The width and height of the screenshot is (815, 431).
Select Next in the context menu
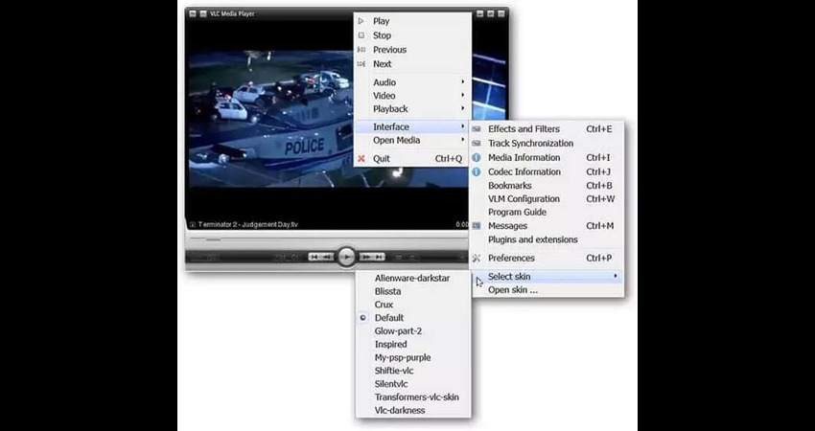(412, 64)
